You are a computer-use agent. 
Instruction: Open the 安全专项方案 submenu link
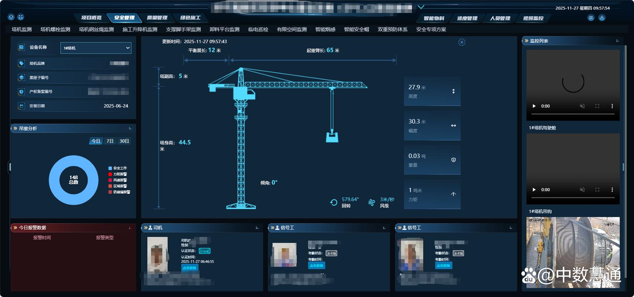coord(431,29)
